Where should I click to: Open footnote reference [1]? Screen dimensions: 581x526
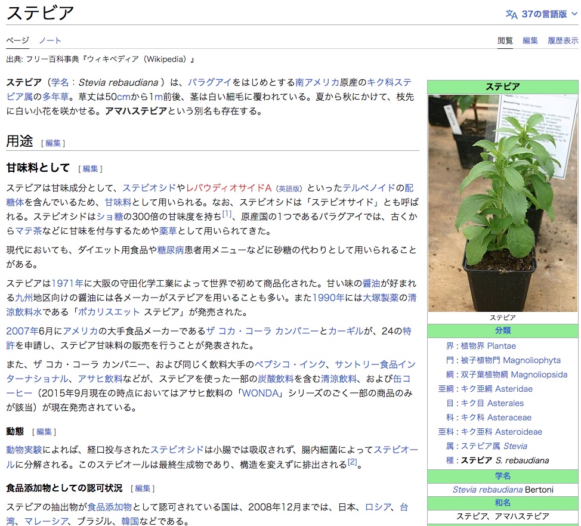tap(227, 213)
